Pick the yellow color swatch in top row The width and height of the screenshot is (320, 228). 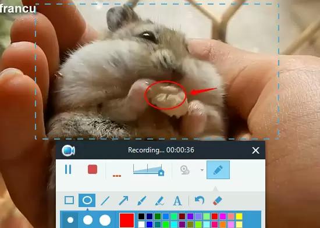(239, 216)
